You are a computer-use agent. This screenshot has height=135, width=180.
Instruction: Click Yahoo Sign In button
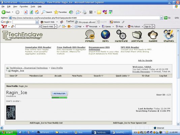coord(148,27)
